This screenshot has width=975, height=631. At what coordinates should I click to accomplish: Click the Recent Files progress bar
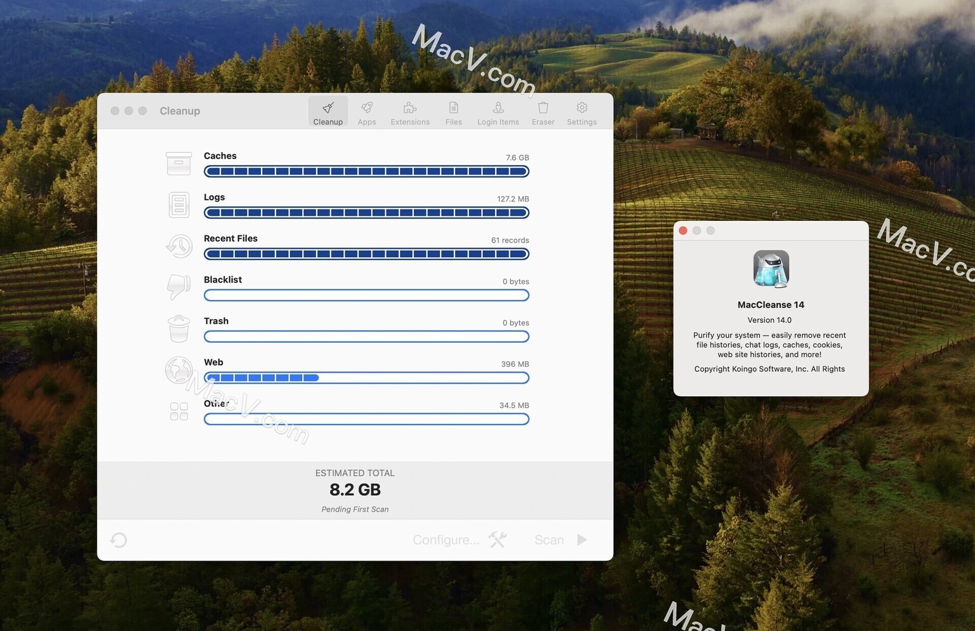pos(366,254)
